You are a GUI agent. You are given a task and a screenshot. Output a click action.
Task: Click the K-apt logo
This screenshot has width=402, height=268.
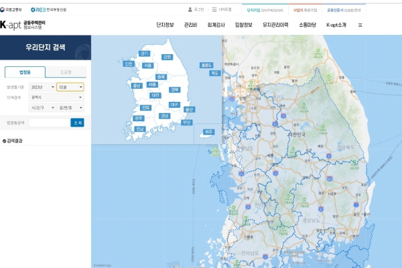coord(23,25)
